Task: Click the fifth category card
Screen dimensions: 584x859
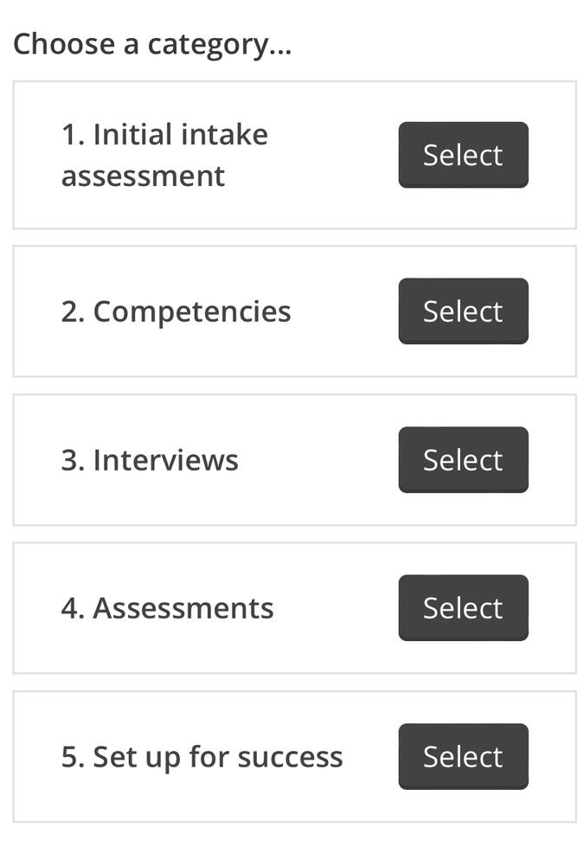Action: click(292, 756)
